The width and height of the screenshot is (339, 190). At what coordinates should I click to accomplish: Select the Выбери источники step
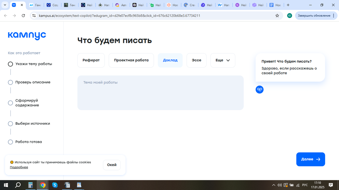(x=29, y=124)
